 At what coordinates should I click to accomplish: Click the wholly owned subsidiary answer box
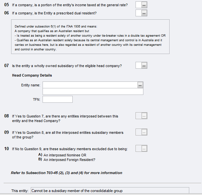pyautogui.click(x=138, y=65)
